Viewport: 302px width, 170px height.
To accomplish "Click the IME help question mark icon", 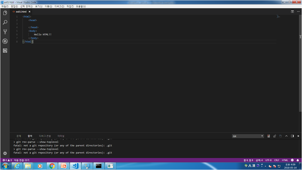I will tap(258, 166).
